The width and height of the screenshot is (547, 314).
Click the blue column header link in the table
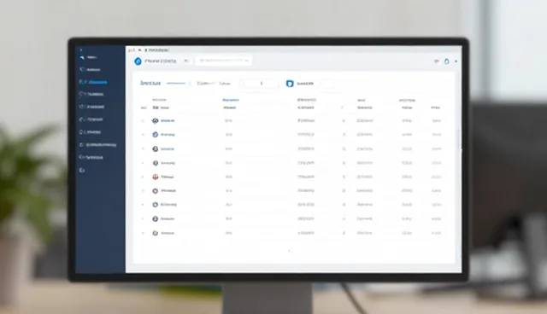coord(231,100)
